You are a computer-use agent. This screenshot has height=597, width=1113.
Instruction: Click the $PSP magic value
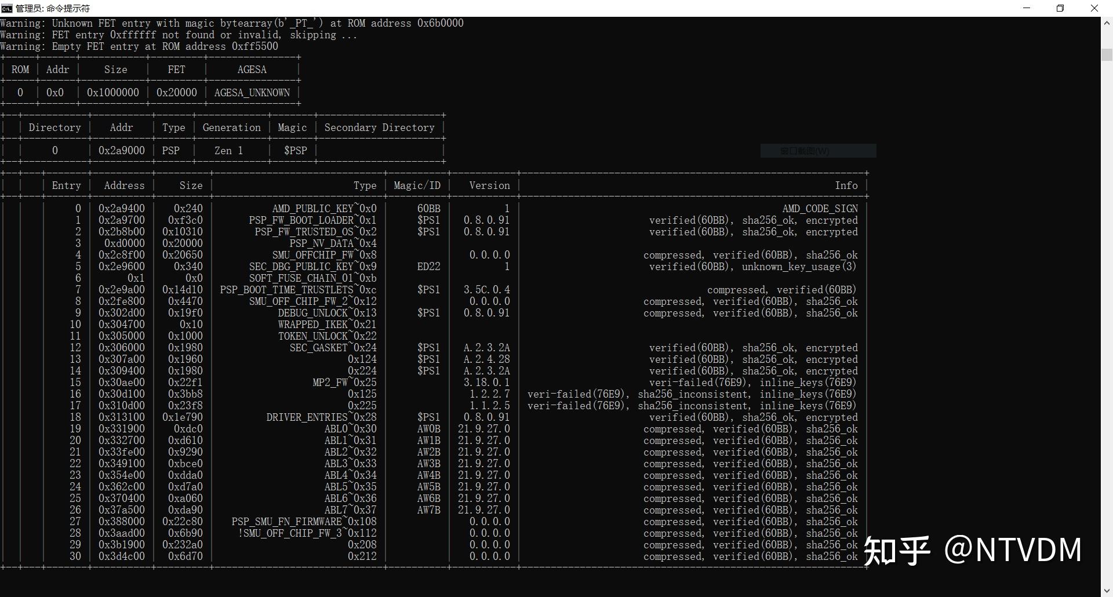click(296, 150)
